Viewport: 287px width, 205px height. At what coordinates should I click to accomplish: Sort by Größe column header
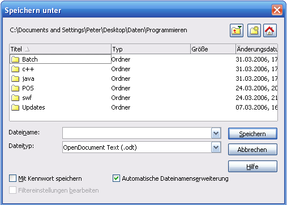coord(213,49)
